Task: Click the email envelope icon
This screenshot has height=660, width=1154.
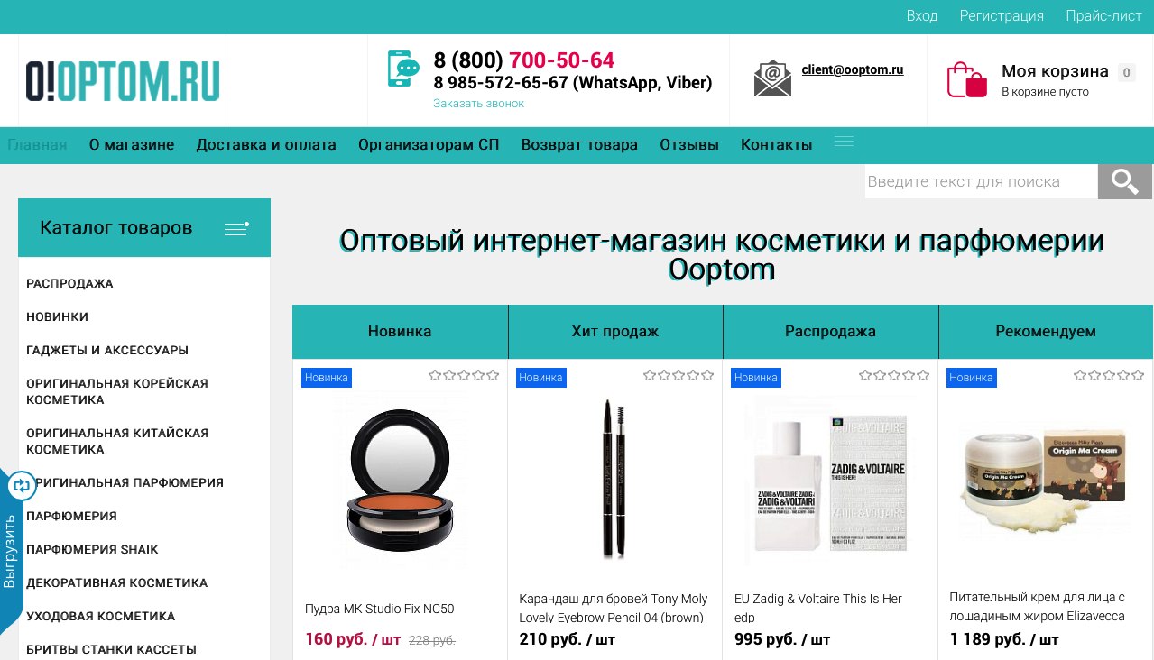Action: (772, 78)
